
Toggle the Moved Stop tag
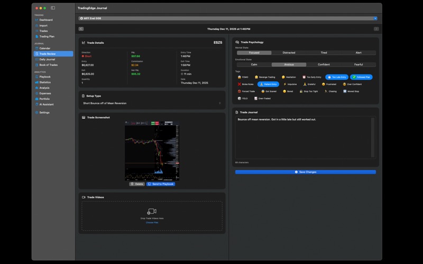point(351,91)
